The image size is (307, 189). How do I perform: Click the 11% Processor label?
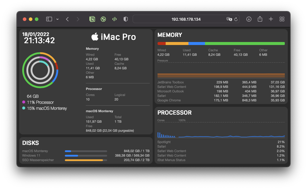(40, 102)
